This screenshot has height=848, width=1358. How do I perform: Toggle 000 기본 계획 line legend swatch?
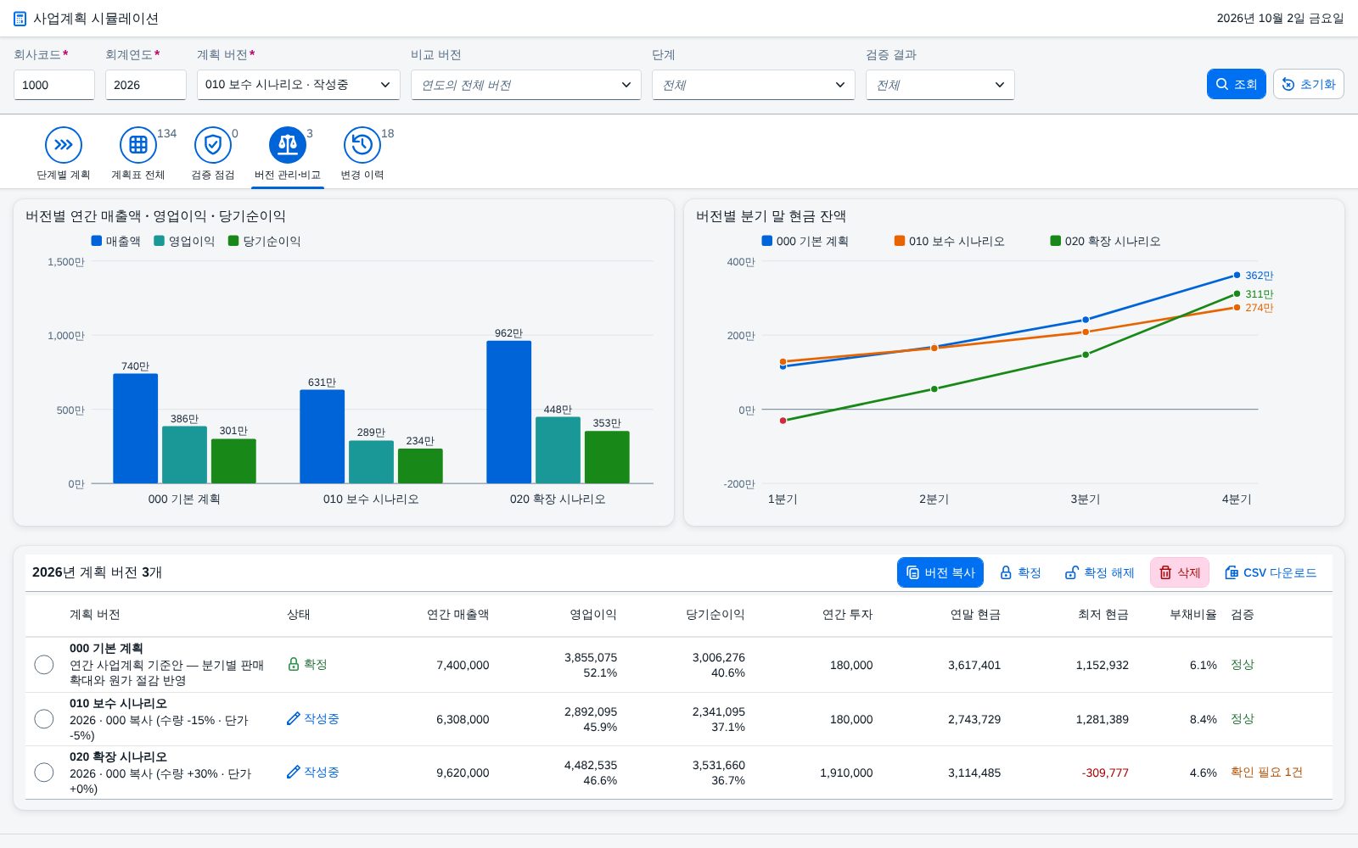[767, 241]
